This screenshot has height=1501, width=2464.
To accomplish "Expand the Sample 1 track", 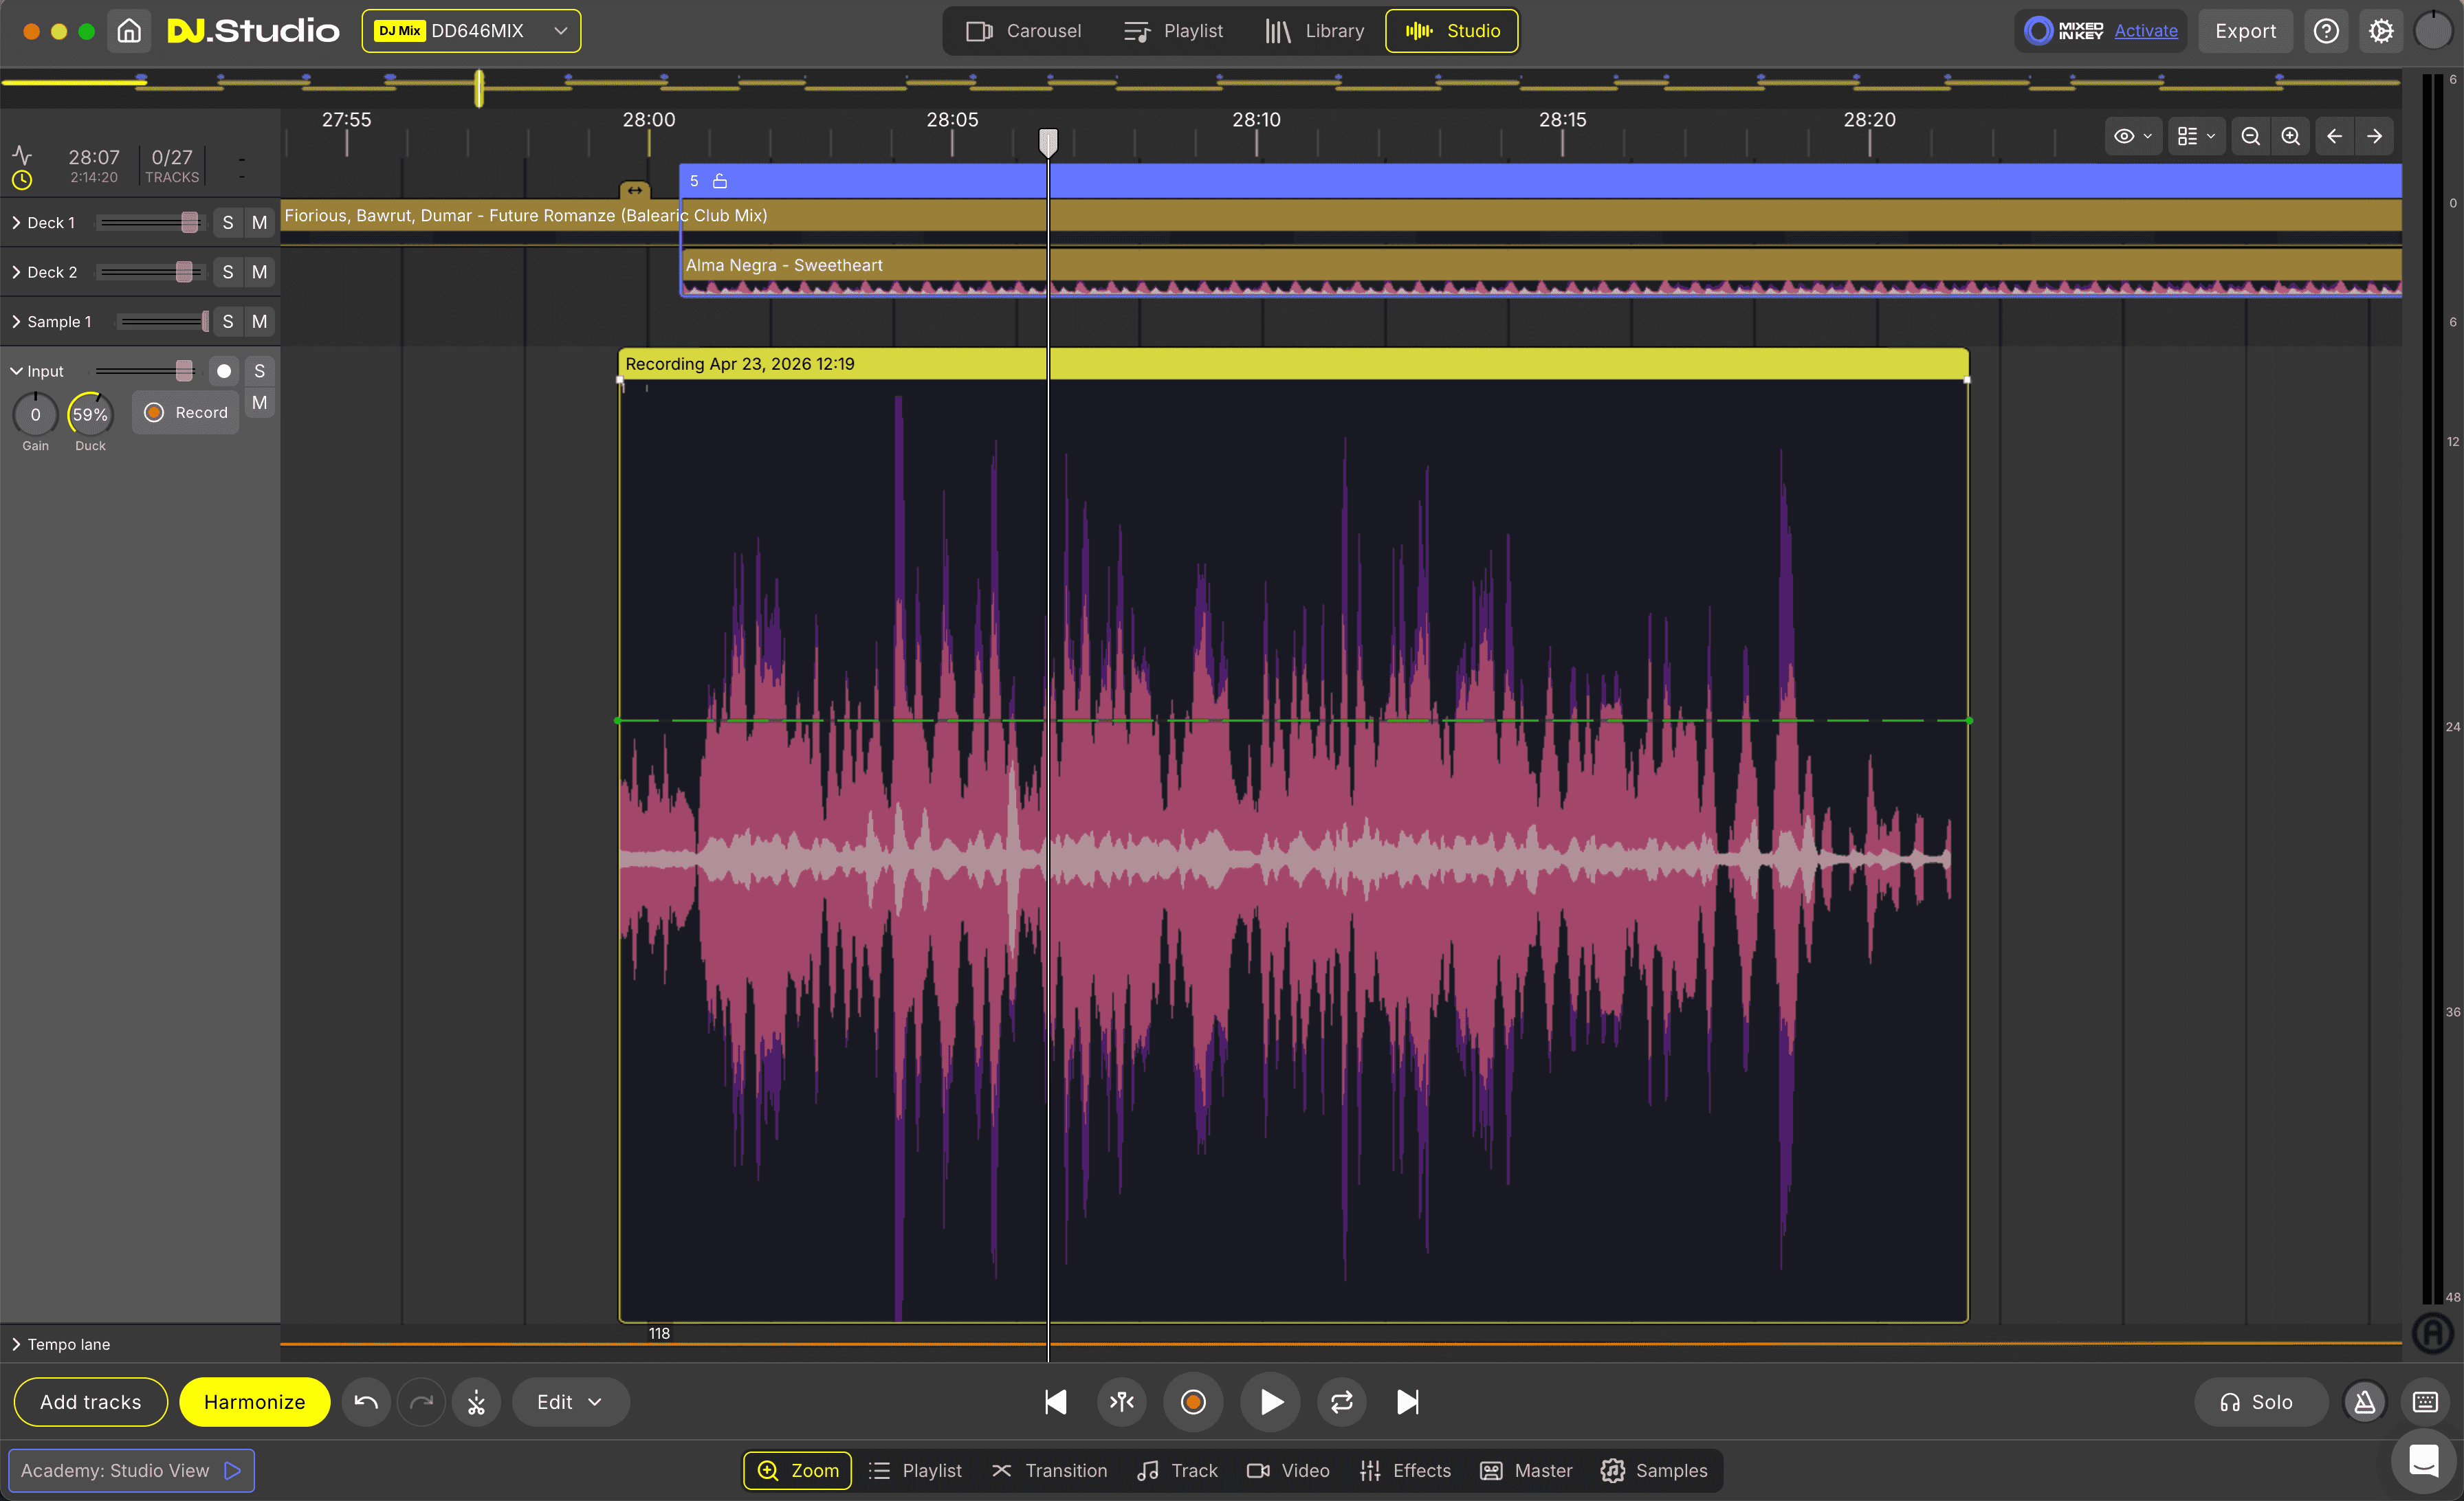I will tap(16, 321).
